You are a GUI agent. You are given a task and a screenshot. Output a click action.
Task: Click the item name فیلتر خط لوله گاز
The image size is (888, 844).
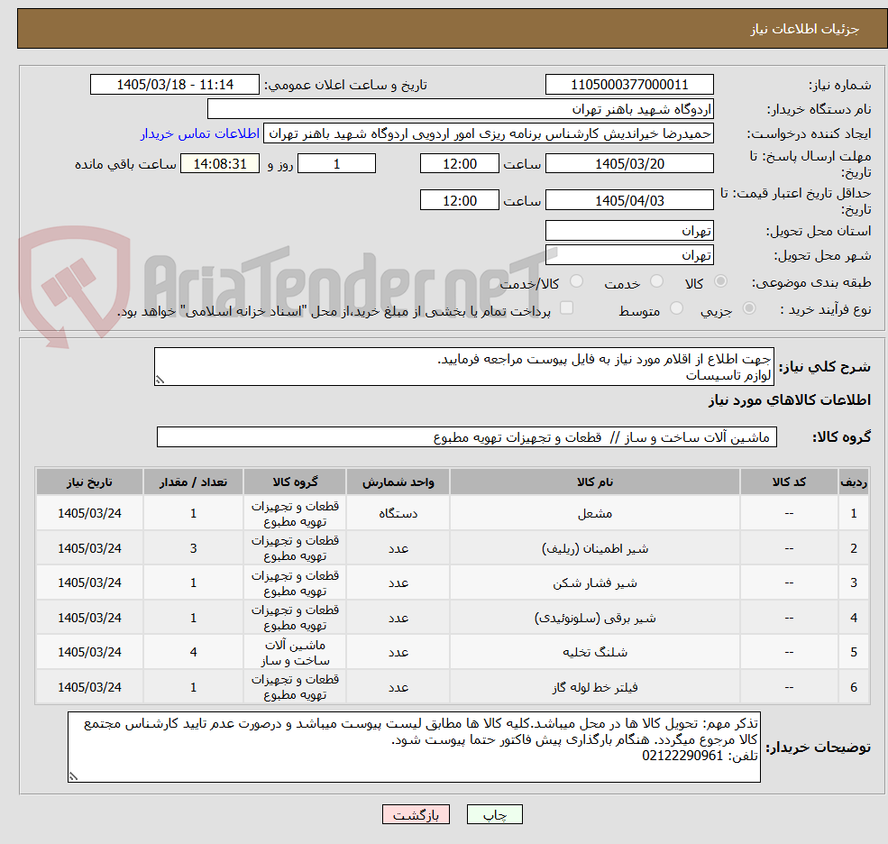595,687
